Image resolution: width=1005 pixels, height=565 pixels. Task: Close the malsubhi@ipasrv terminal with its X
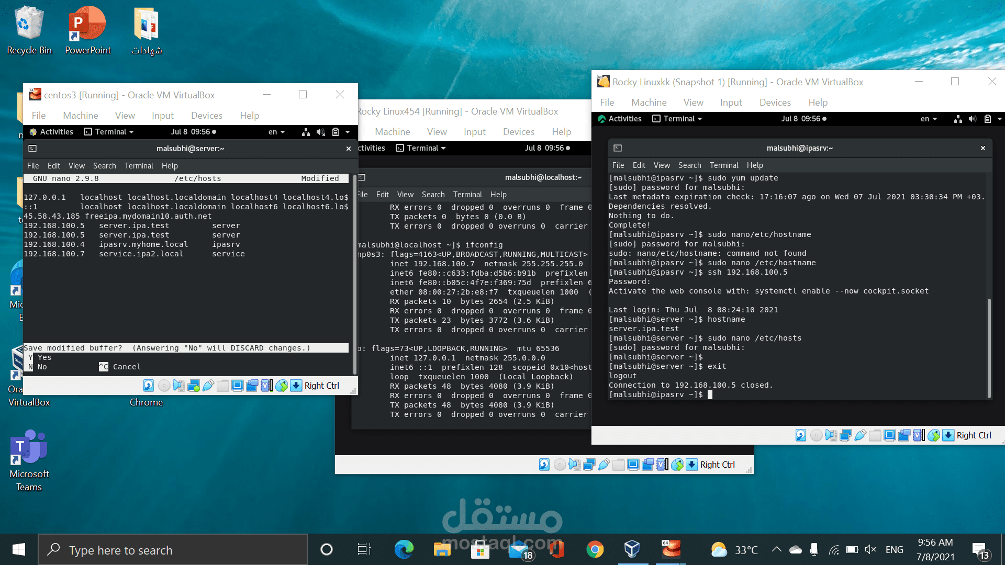983,148
